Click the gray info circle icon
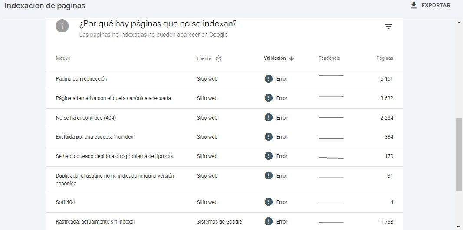The image size is (463, 230). [x=62, y=26]
